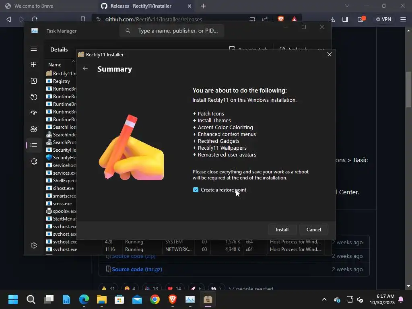Image resolution: width=412 pixels, height=309 pixels.
Task: Open File Explorer from taskbar
Action: (x=102, y=299)
